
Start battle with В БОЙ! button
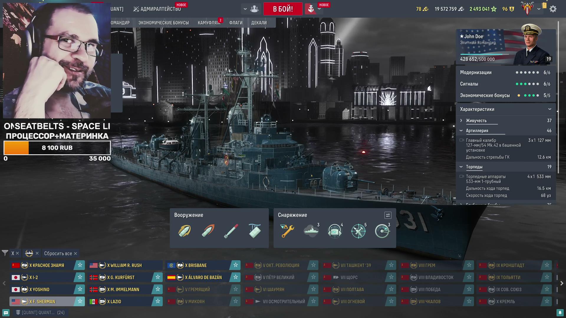(x=283, y=9)
